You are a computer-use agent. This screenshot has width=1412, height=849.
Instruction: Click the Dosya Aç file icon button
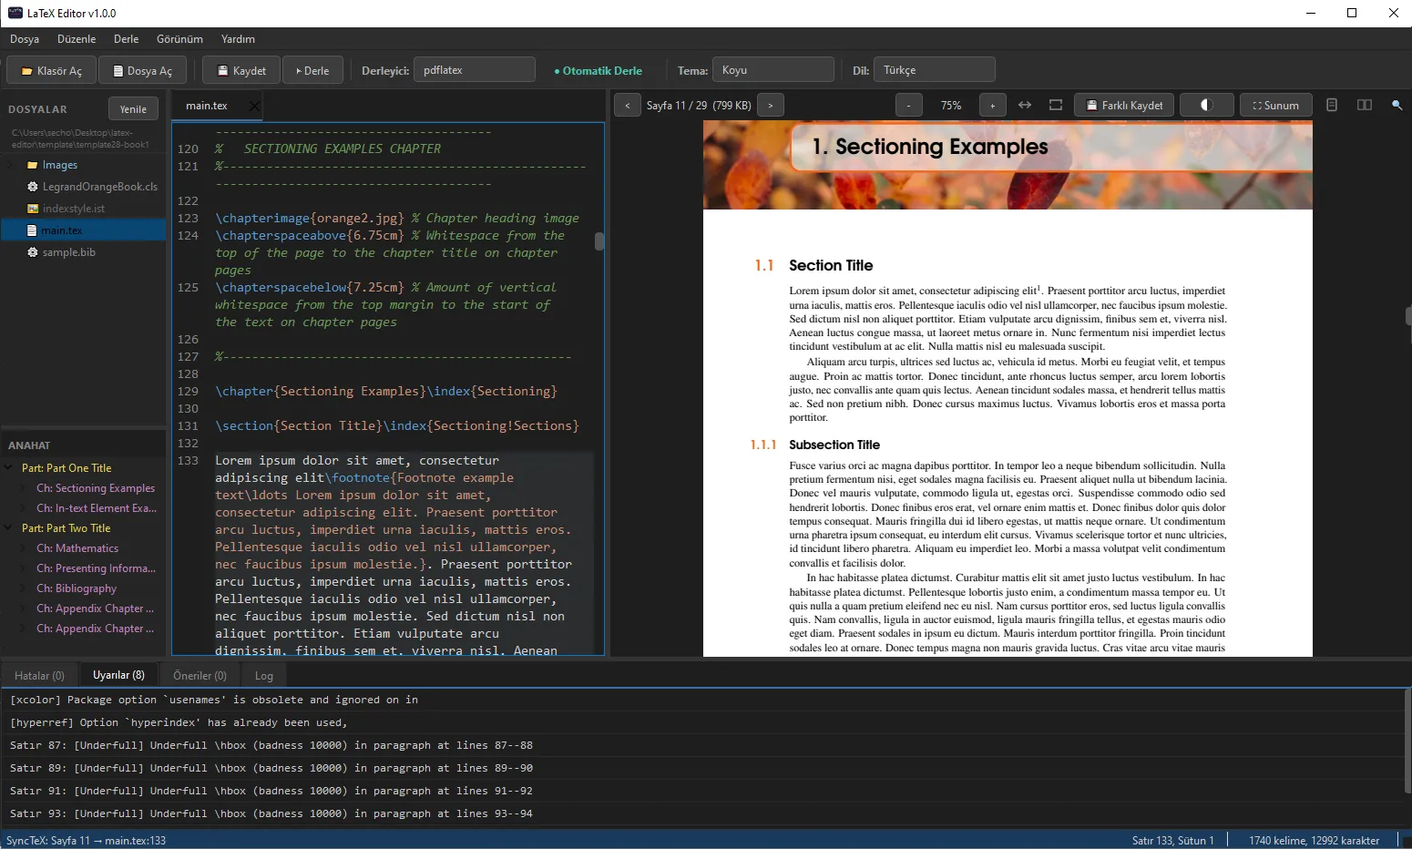click(142, 70)
